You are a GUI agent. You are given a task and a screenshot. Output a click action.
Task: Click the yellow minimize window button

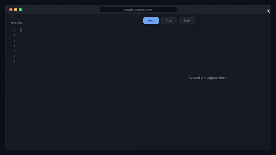tap(16, 10)
